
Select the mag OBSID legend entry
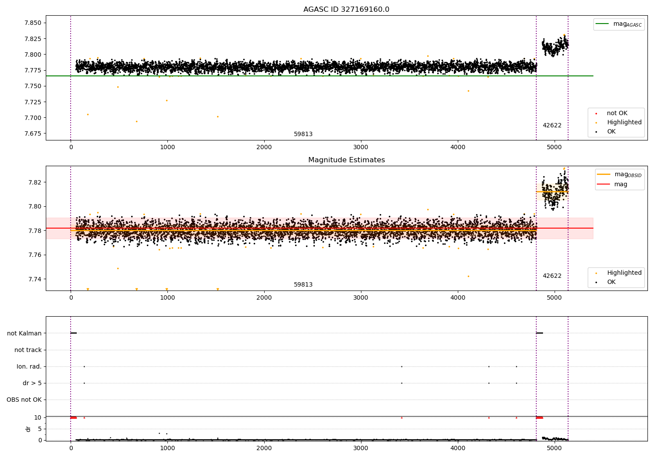(x=620, y=174)
